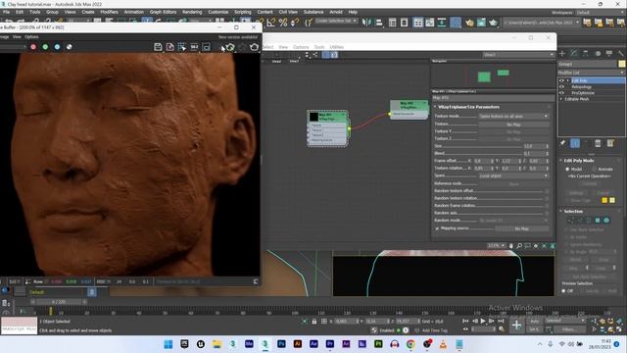The width and height of the screenshot is (627, 353).
Task: Open the Space dropdown set to Local object
Action: (513, 176)
